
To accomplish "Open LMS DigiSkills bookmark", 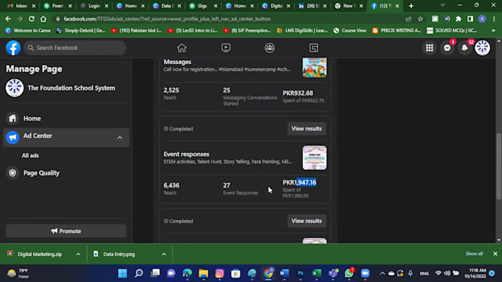I will tap(302, 30).
